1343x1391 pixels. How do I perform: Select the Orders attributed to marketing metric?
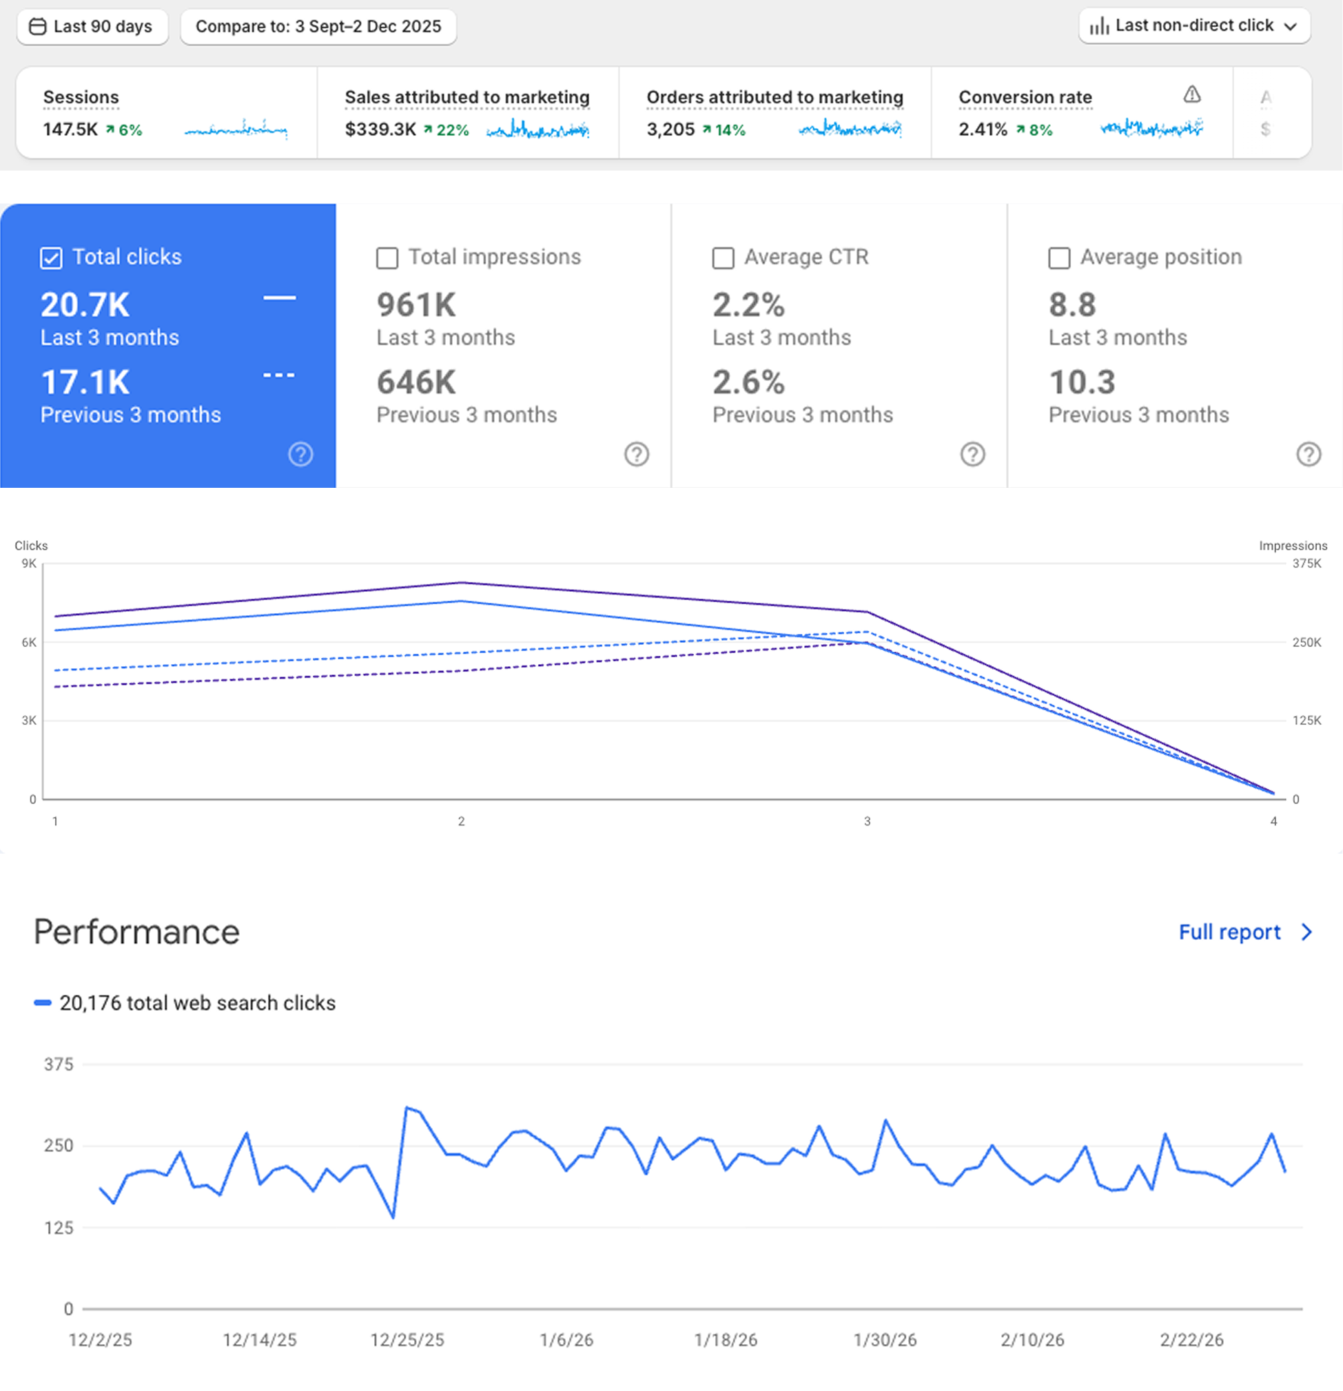point(775,97)
